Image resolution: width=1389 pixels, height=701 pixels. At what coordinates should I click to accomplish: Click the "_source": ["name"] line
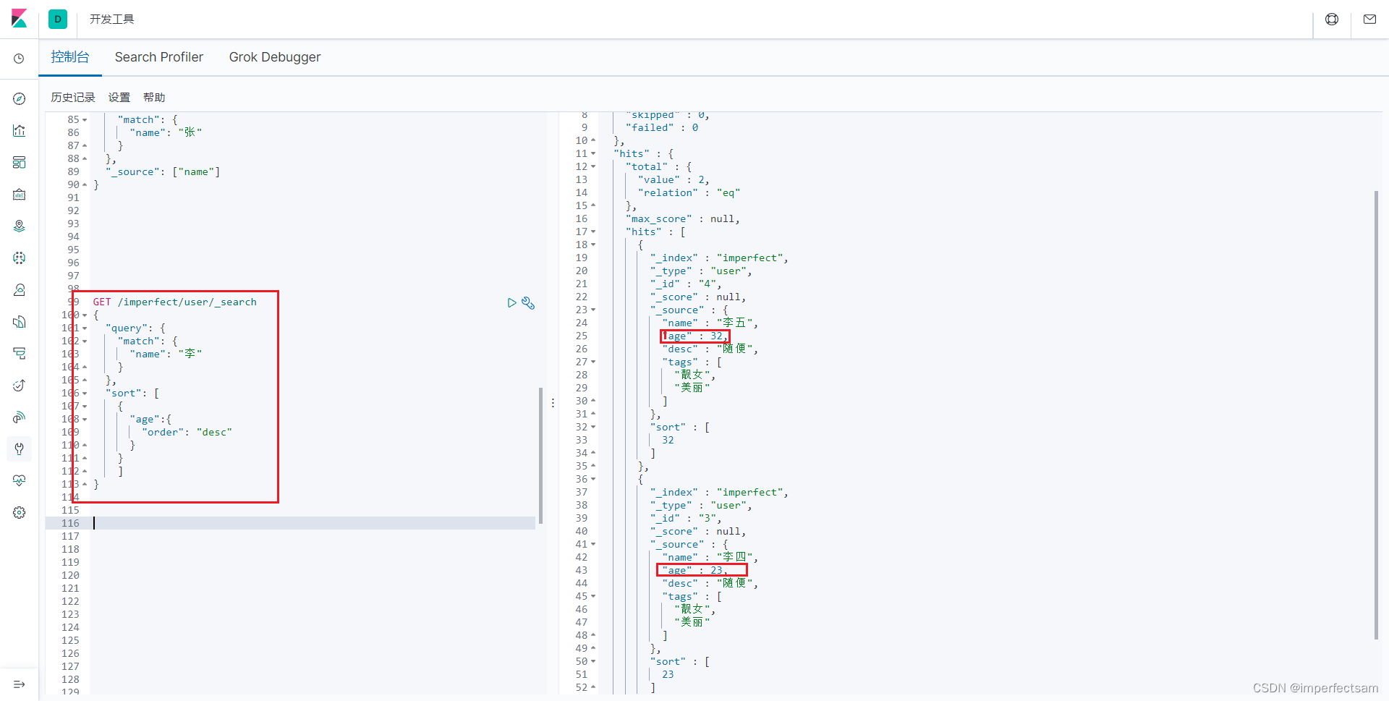(163, 172)
